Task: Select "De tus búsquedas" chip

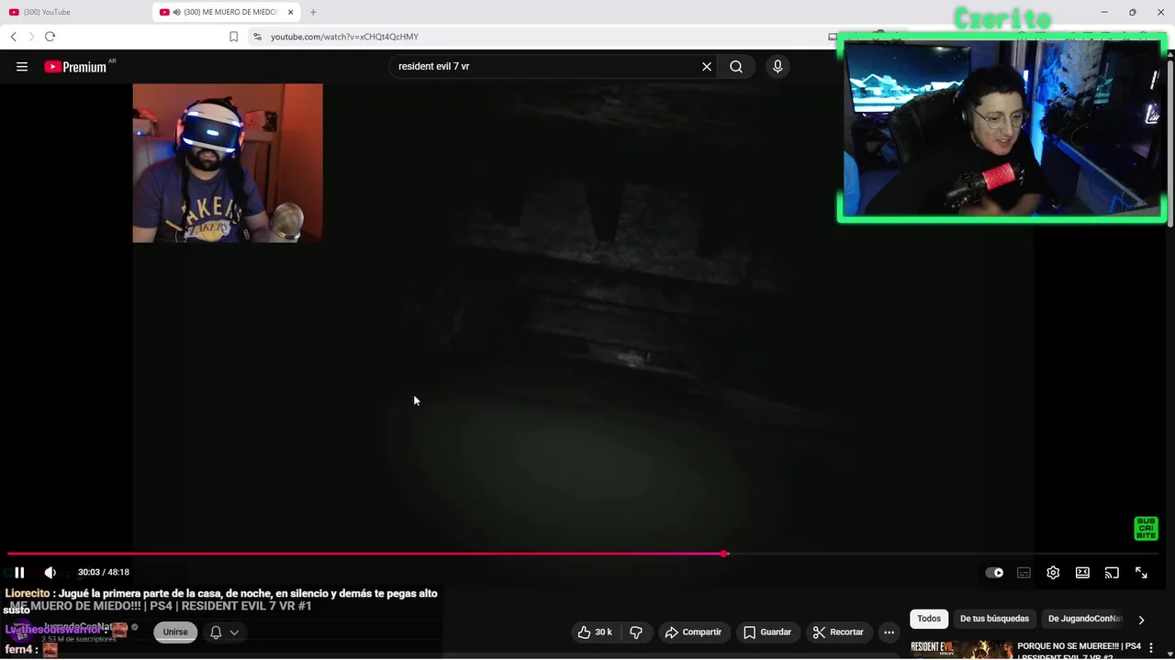Action: [994, 619]
